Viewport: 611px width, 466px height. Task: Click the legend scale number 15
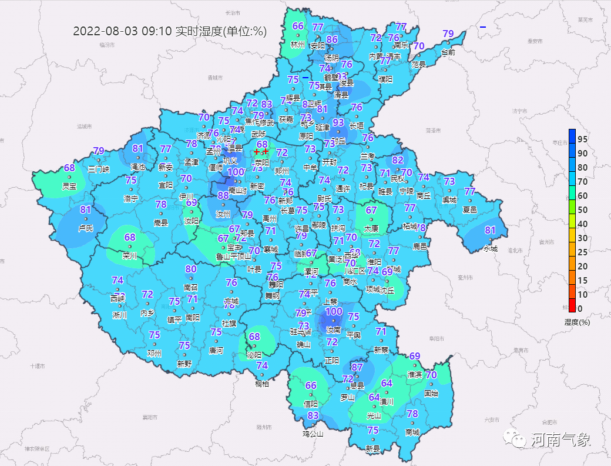(583, 280)
